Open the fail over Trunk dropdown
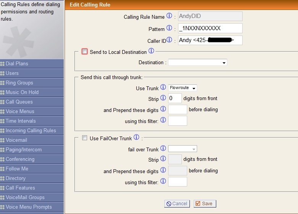 183,149
